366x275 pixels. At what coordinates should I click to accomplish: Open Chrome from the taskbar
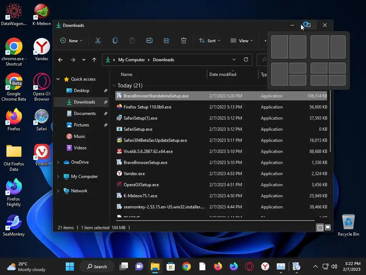tap(187, 266)
